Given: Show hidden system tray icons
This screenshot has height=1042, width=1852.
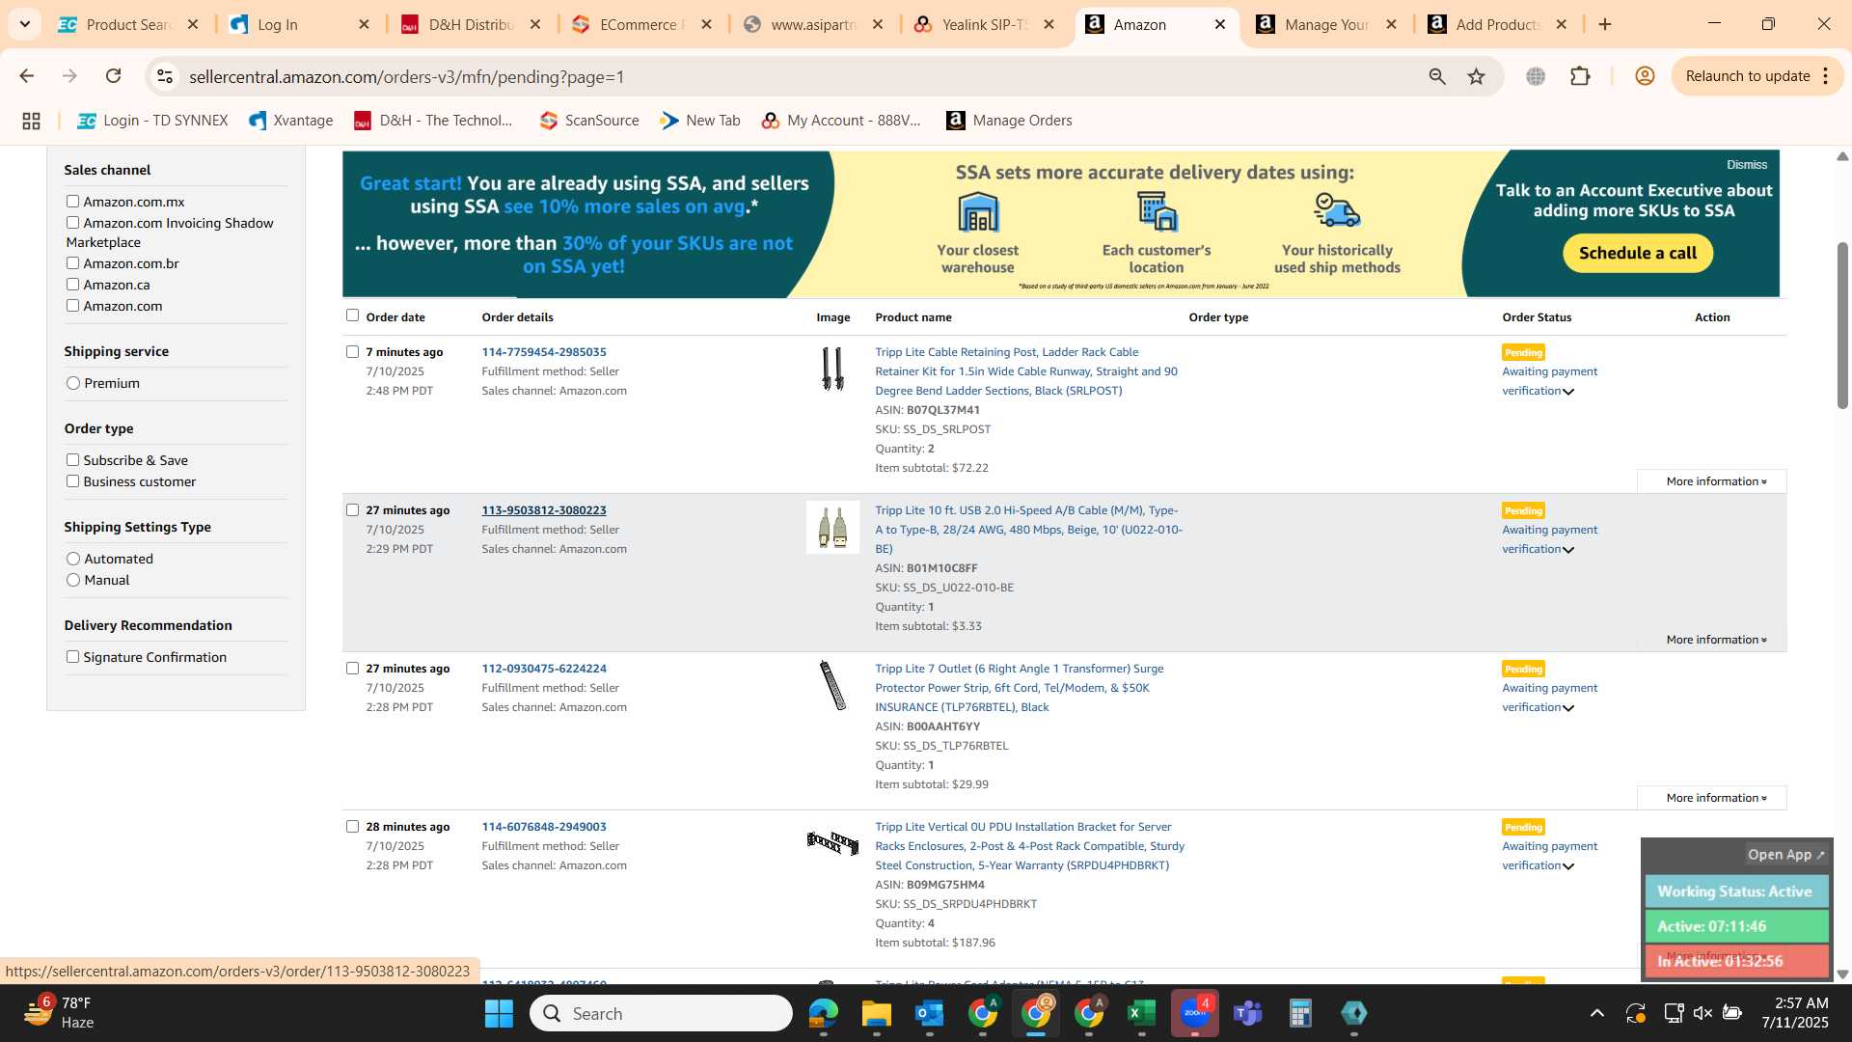Looking at the screenshot, I should pyautogui.click(x=1596, y=1013).
